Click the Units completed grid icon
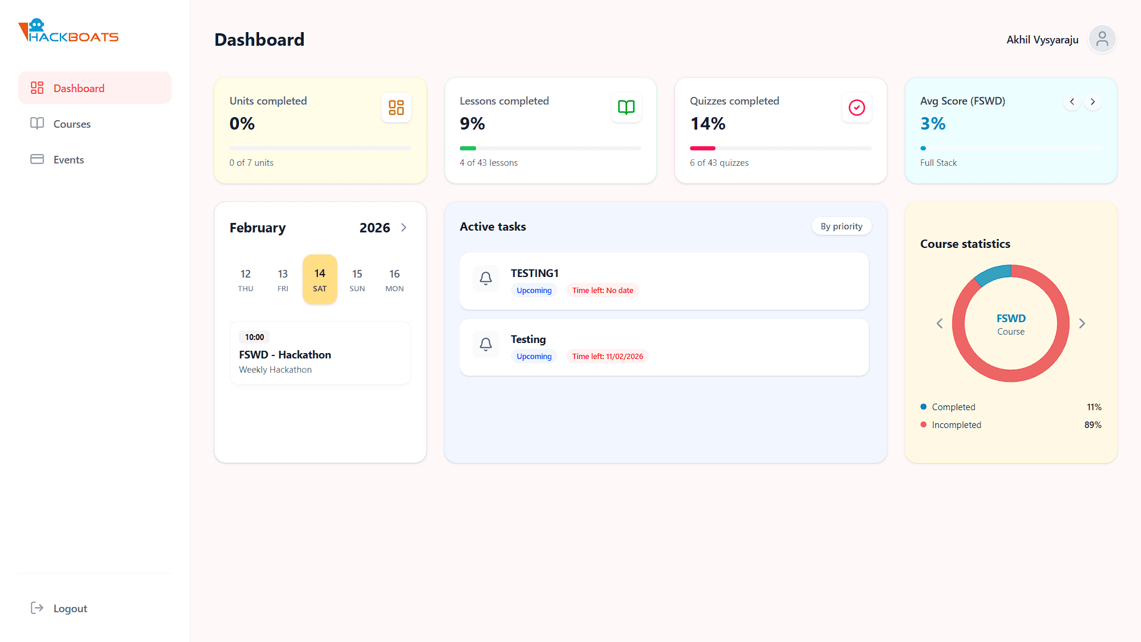Image resolution: width=1141 pixels, height=642 pixels. pyautogui.click(x=396, y=108)
